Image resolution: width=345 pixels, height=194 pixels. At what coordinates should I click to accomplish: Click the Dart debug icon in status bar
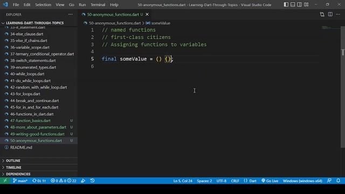point(83,181)
